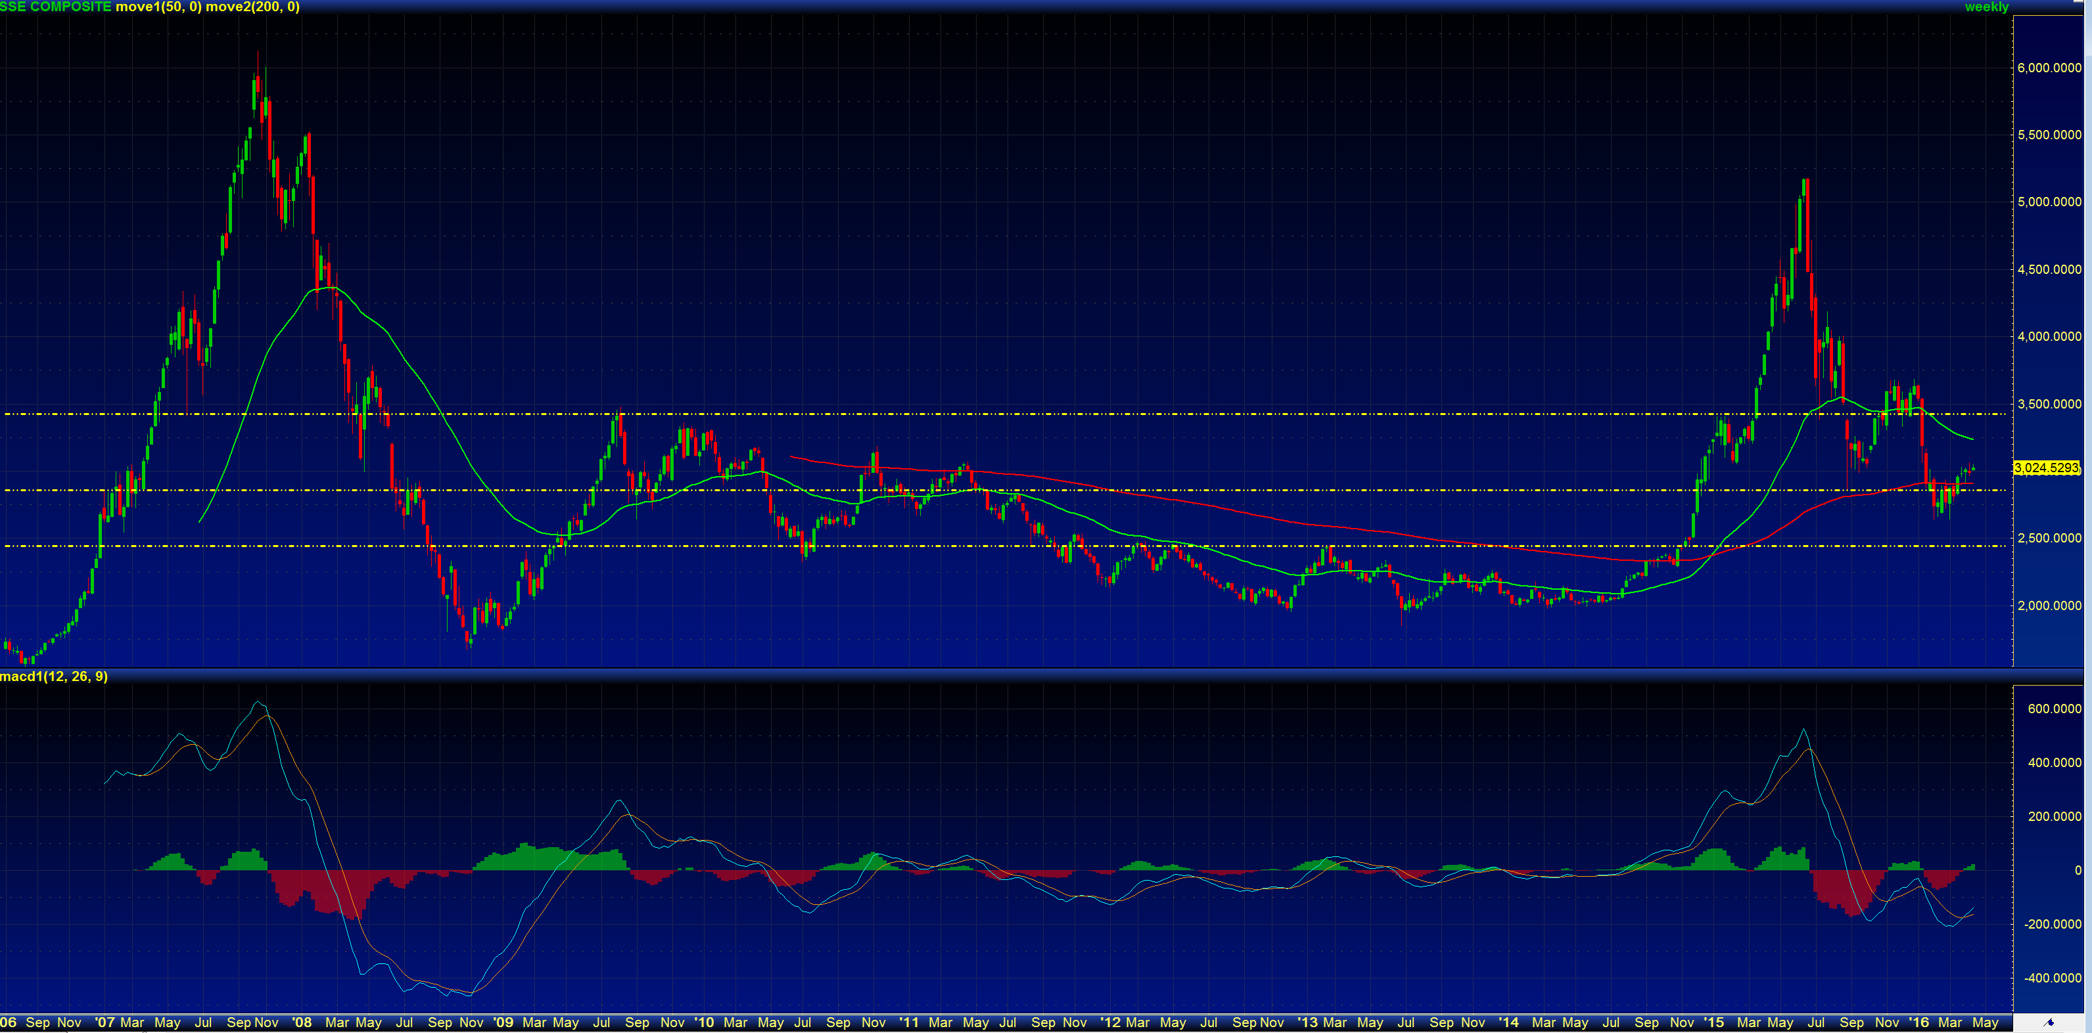The width and height of the screenshot is (2092, 1033).
Task: Click the '08 year marker on time axis
Action: (x=301, y=1022)
